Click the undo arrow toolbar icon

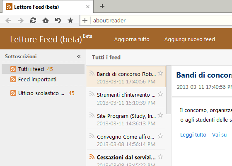point(58,20)
